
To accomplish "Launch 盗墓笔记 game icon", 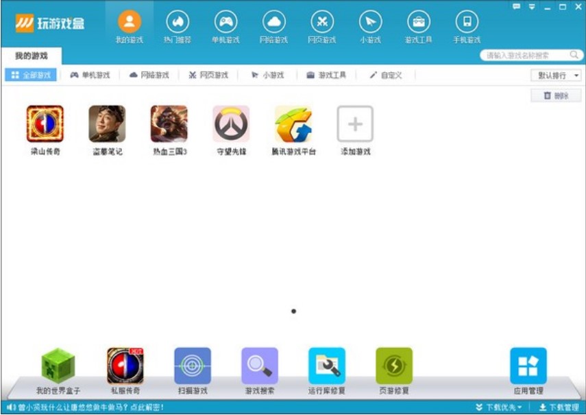I will tap(107, 123).
